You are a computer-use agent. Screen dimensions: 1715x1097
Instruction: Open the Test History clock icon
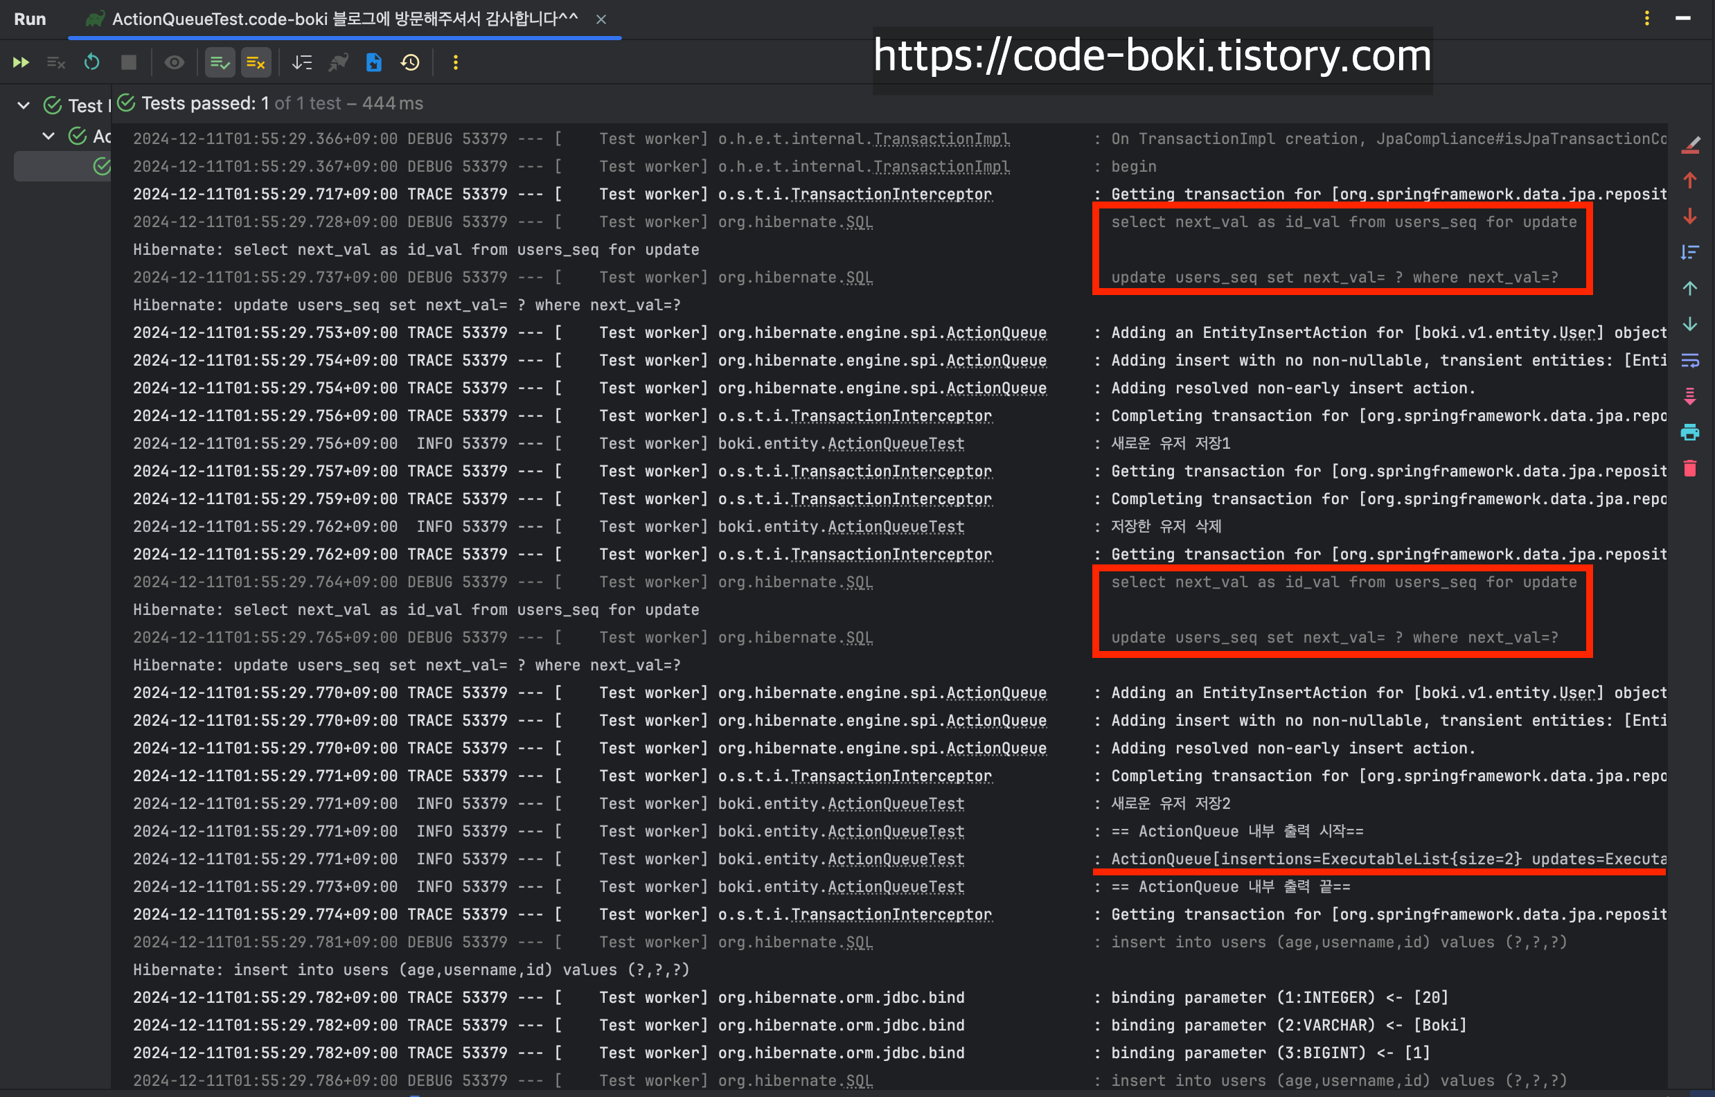(x=410, y=63)
